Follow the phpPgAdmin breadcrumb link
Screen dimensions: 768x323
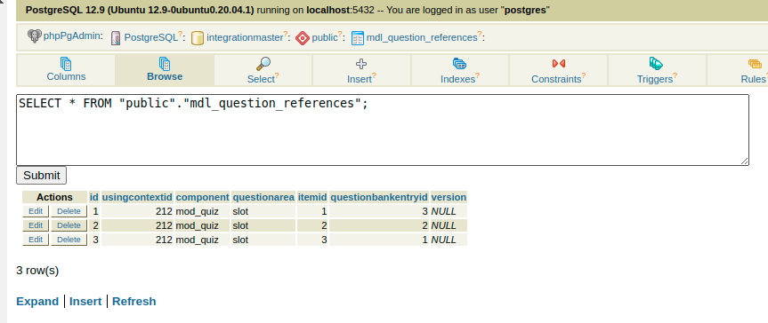coord(72,35)
